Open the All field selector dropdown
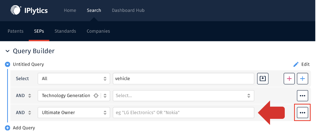 coord(74,79)
